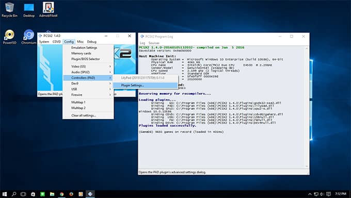351x198 pixels.
Task: Expand the Dev9 submenu
Action: point(88,84)
